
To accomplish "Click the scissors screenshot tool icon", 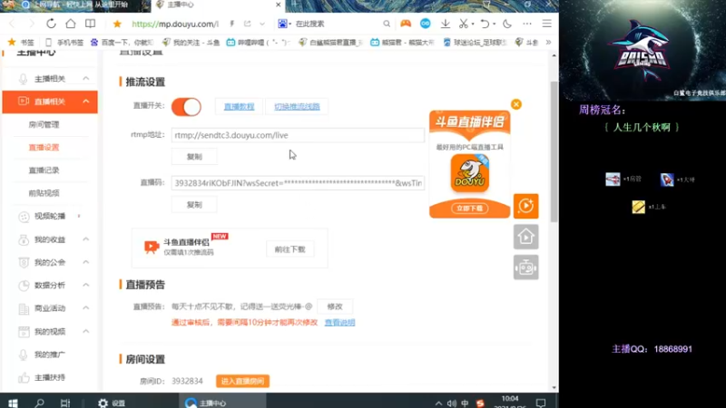I will [463, 24].
